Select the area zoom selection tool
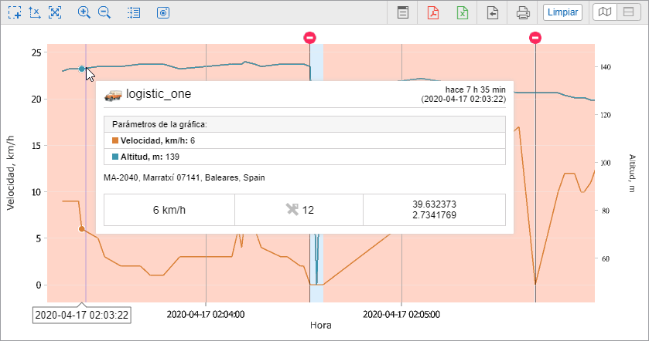The height and width of the screenshot is (341, 649). click(x=14, y=12)
